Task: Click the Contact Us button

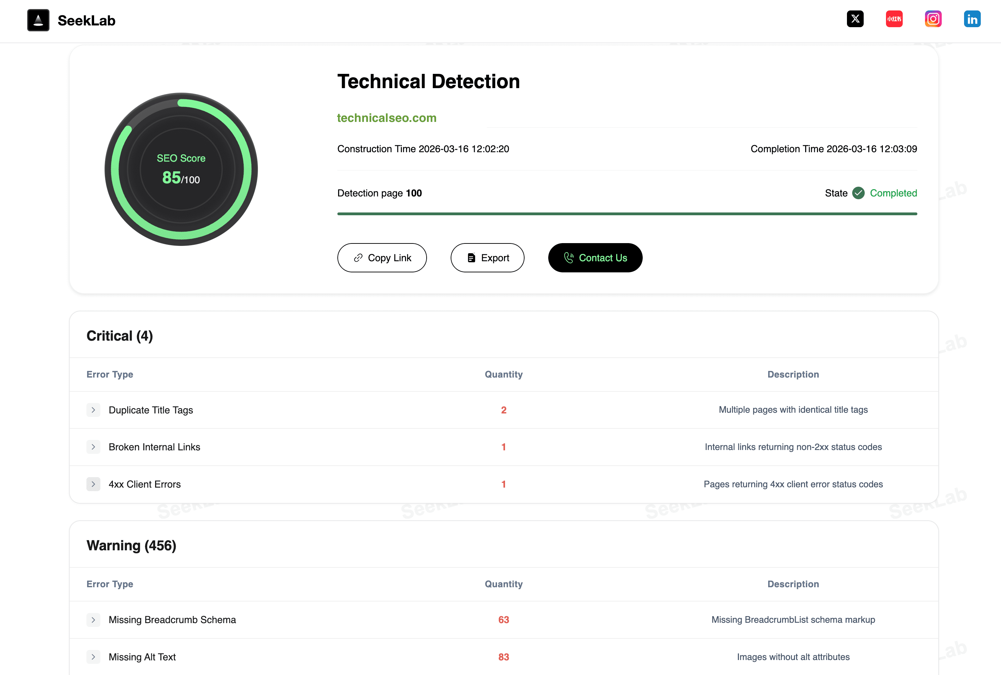Action: click(x=595, y=258)
